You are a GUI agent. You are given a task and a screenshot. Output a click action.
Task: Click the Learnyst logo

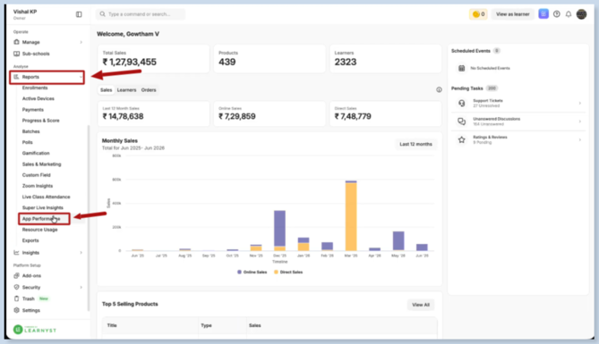[35, 330]
